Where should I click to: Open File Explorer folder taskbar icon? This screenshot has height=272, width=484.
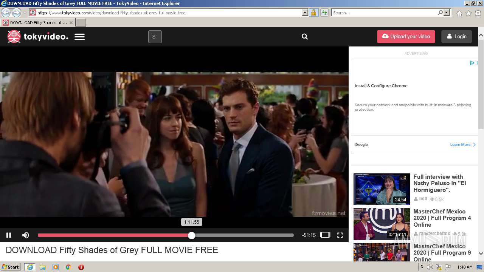pyautogui.click(x=43, y=267)
